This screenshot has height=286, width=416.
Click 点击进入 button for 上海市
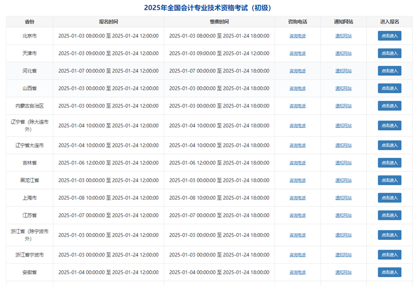point(389,198)
